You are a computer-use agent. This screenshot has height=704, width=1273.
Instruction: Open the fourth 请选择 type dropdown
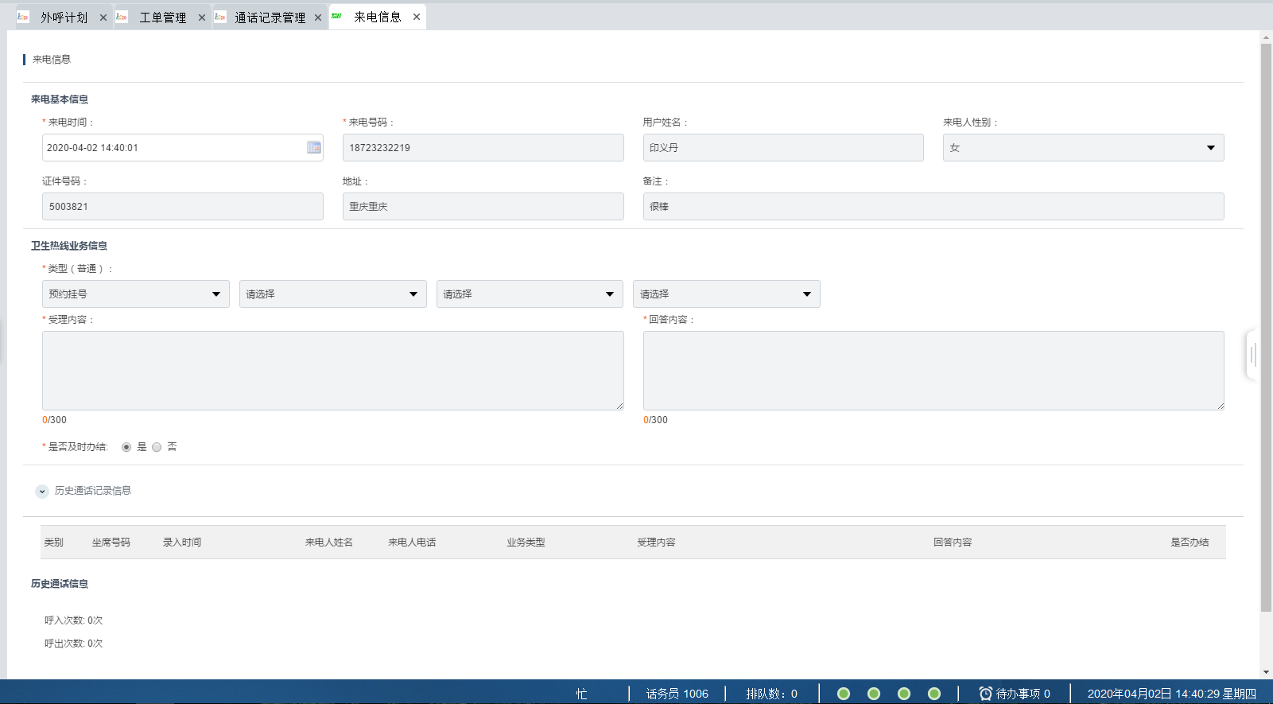click(x=727, y=294)
